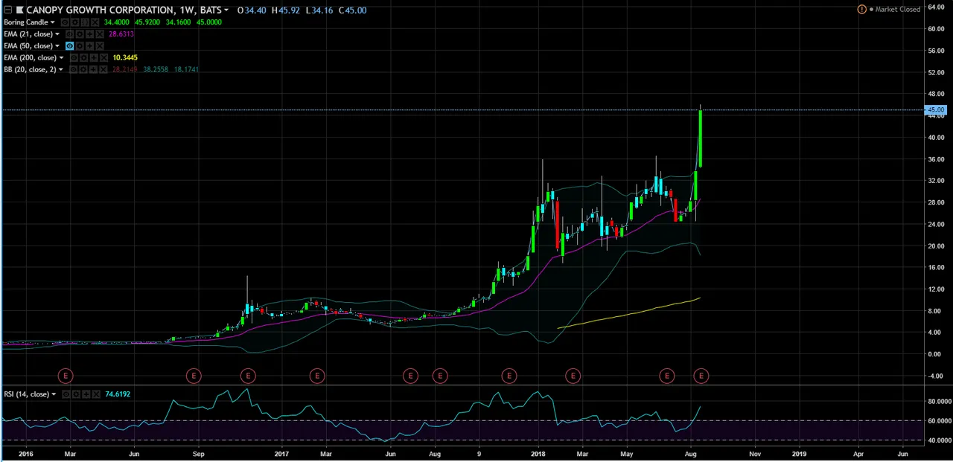
Task: Expand the EMA (200, close) dropdown arrow
Action: click(61, 58)
